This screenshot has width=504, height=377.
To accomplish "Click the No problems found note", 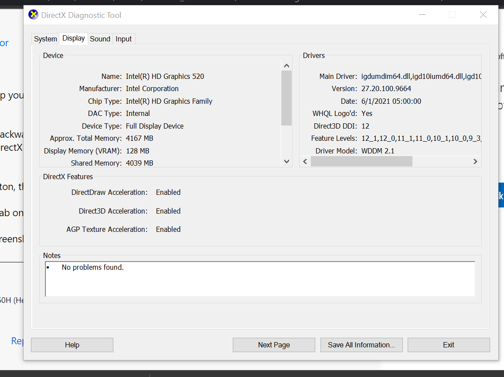I will click(x=92, y=267).
